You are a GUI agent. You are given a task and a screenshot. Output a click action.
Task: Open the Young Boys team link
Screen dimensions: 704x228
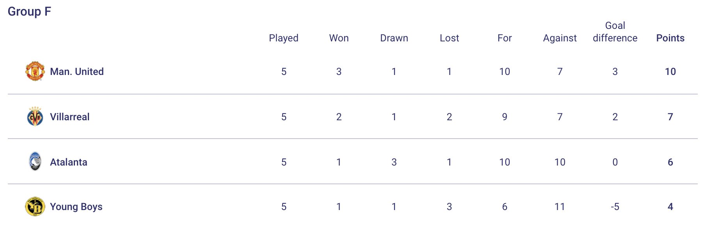coord(76,207)
